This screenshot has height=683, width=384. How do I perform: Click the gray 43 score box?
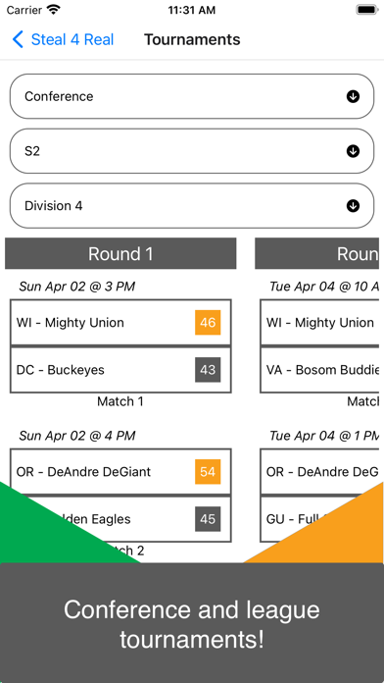[x=208, y=370]
